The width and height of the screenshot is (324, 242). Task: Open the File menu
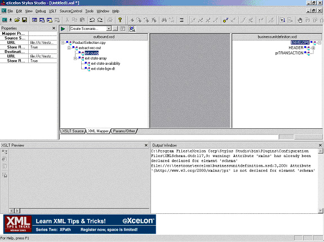(x=10, y=11)
